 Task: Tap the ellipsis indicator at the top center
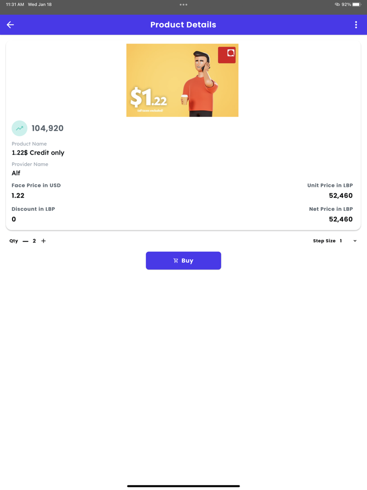point(183,5)
